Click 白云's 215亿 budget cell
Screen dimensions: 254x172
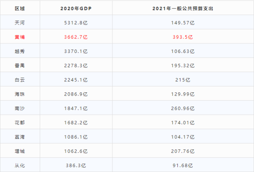(182, 80)
